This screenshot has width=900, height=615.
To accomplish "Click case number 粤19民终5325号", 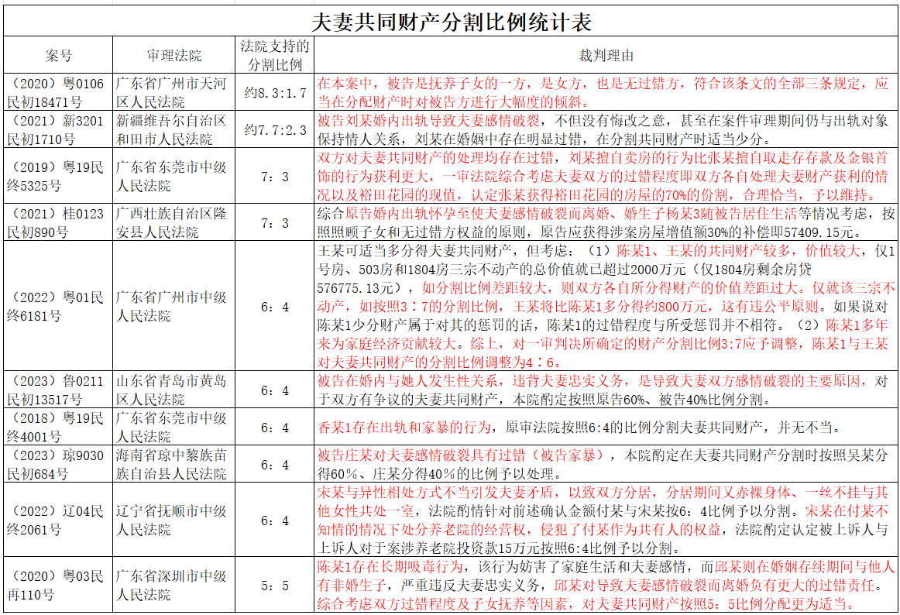I will coord(58,177).
